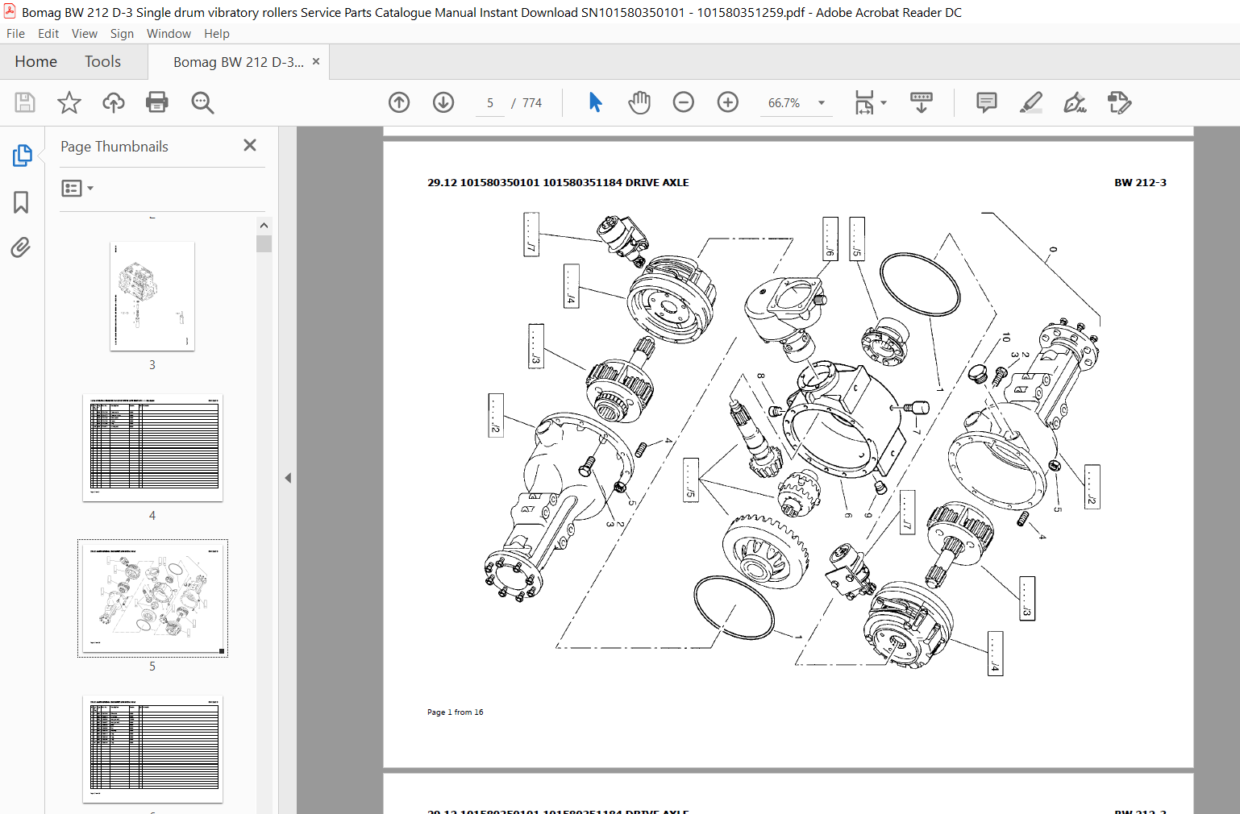
Task: Click the 66.7% zoom value field
Action: pos(784,103)
